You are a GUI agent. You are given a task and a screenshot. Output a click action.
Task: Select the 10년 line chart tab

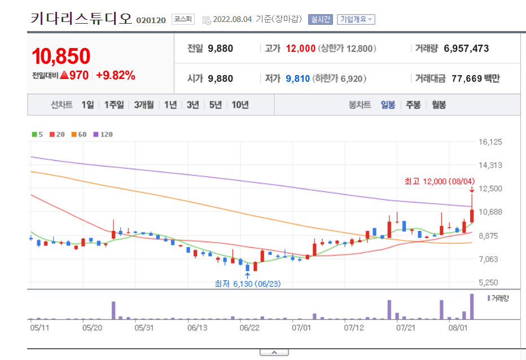(x=240, y=105)
